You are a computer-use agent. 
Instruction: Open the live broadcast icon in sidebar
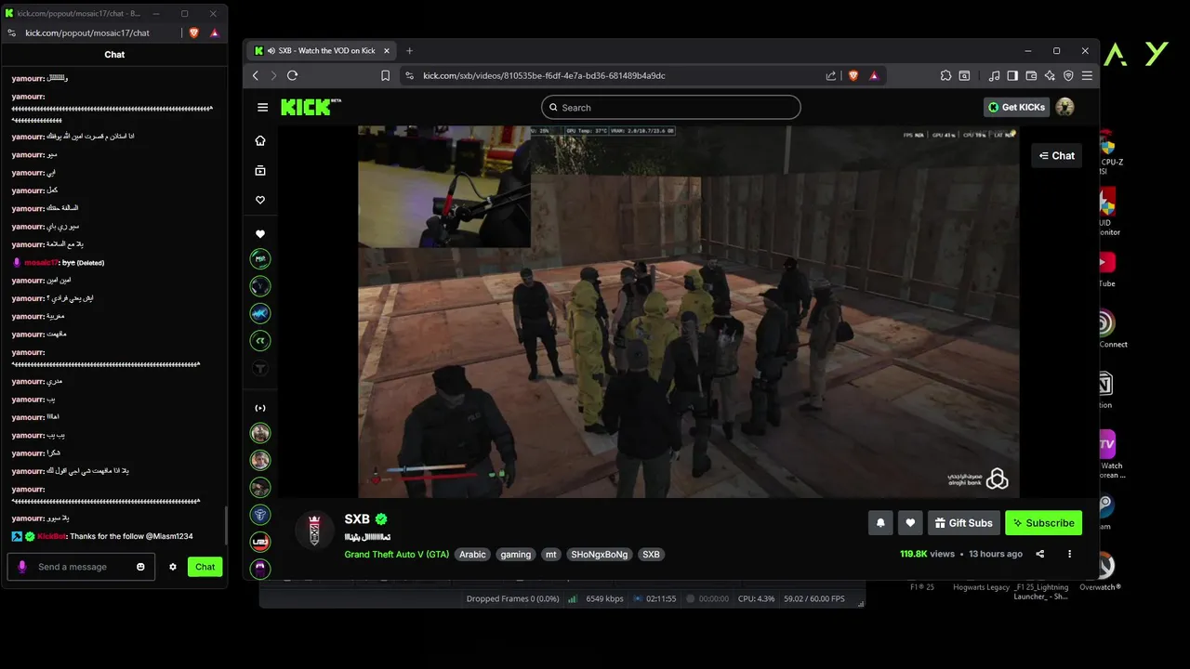click(260, 408)
